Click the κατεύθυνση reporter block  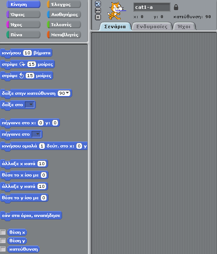[x=23, y=249]
